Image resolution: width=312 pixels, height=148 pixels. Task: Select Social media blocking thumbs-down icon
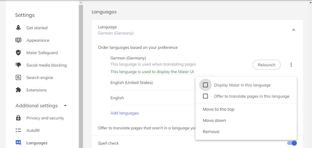tap(18, 65)
